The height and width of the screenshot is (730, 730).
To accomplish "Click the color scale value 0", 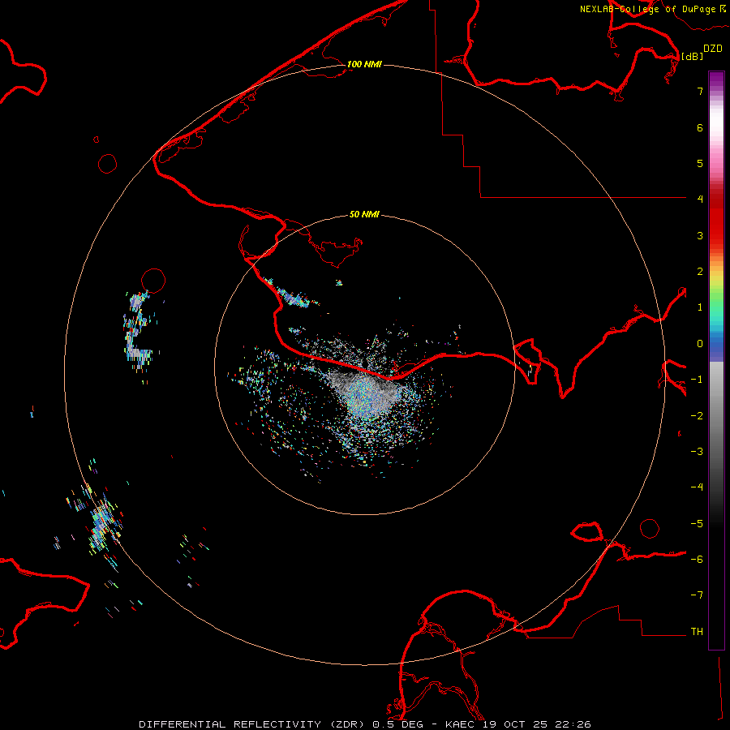I will tap(700, 344).
